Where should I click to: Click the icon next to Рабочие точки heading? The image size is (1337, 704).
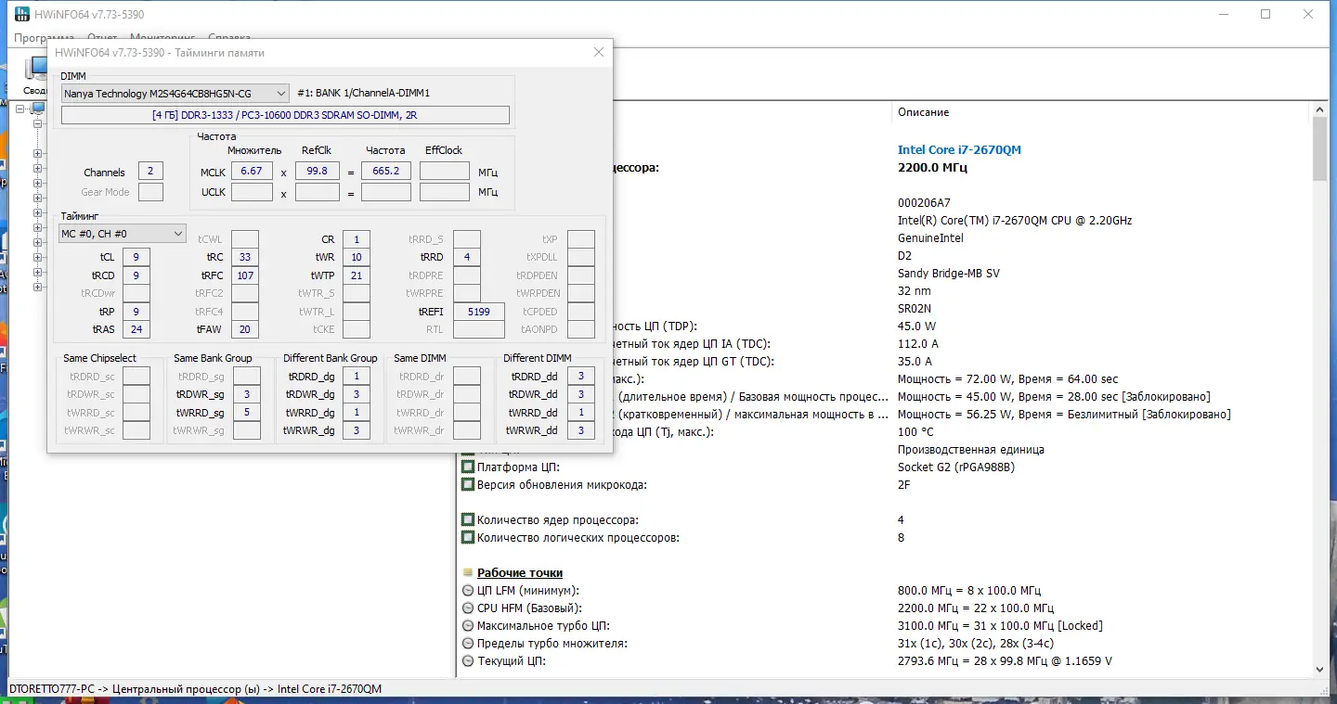tap(468, 573)
